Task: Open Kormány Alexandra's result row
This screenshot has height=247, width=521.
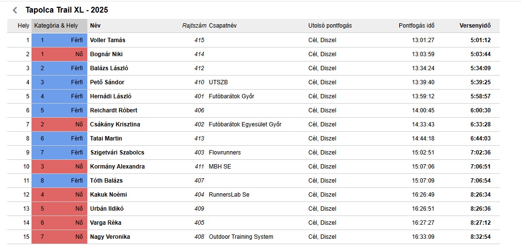Action: click(x=253, y=167)
